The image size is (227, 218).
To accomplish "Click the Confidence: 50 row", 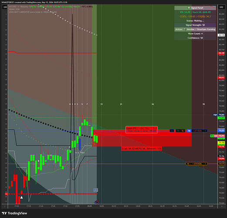I will click(195, 38).
